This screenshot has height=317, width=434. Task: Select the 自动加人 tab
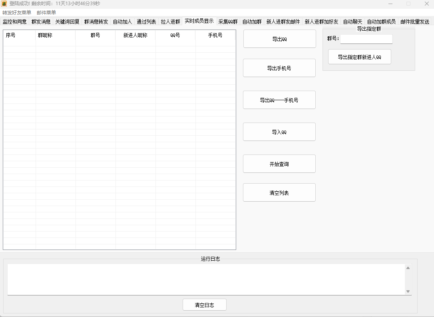click(x=122, y=21)
